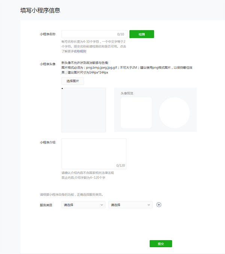
Task: Click the 头像预览 preview label
Action: tap(127, 93)
